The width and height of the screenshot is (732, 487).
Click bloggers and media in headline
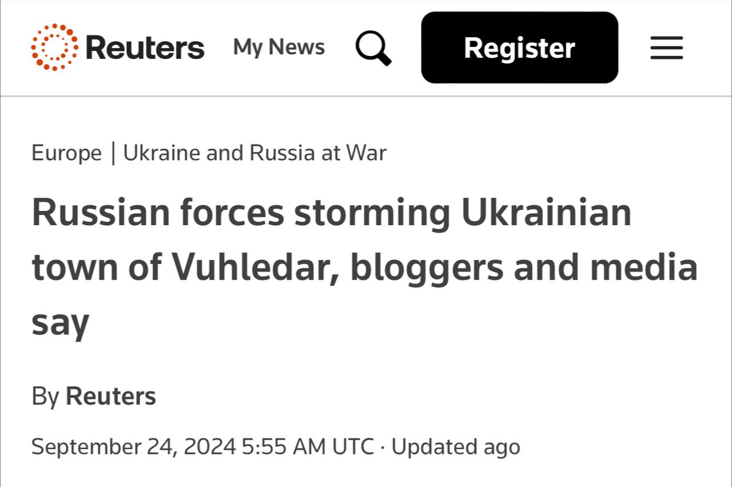[524, 267]
